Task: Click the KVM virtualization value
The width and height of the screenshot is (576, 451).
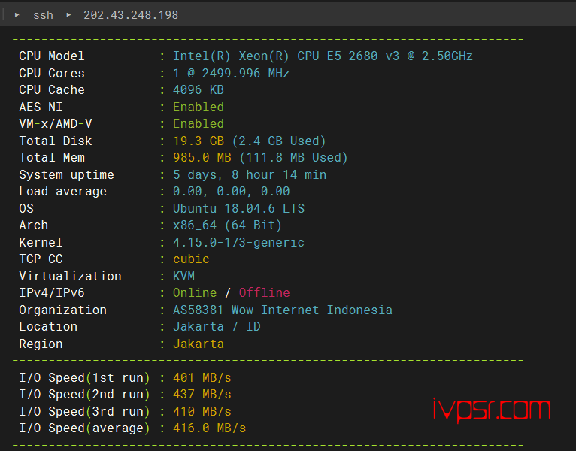Action: [x=183, y=276]
